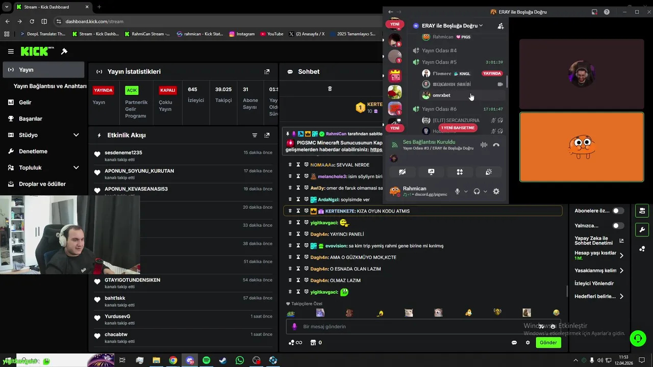The height and width of the screenshot is (367, 653).
Task: Invite members icon in Discord server header
Action: click(500, 26)
